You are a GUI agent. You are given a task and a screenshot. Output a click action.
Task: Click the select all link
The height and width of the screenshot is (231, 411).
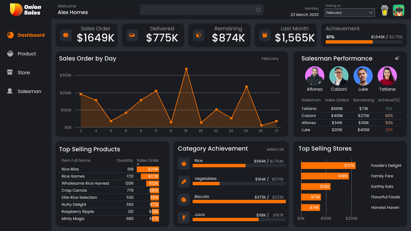pyautogui.click(x=275, y=149)
